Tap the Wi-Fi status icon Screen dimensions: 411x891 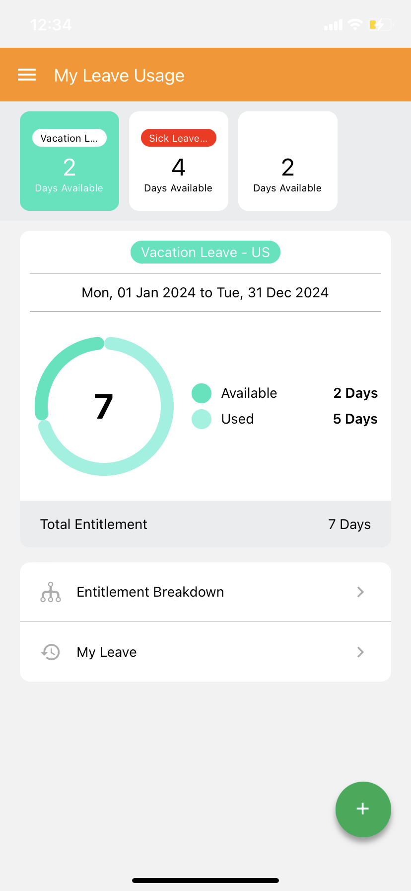355,24
